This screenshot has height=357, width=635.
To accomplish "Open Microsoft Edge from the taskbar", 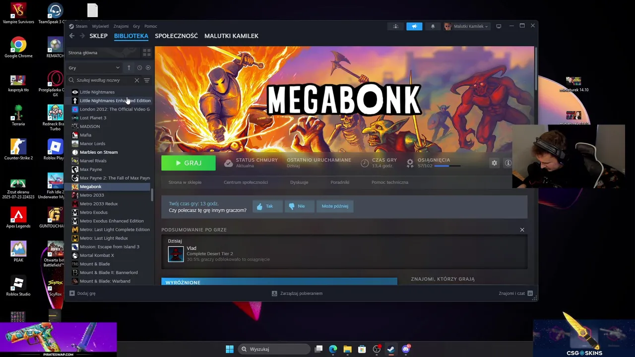I will point(333,349).
